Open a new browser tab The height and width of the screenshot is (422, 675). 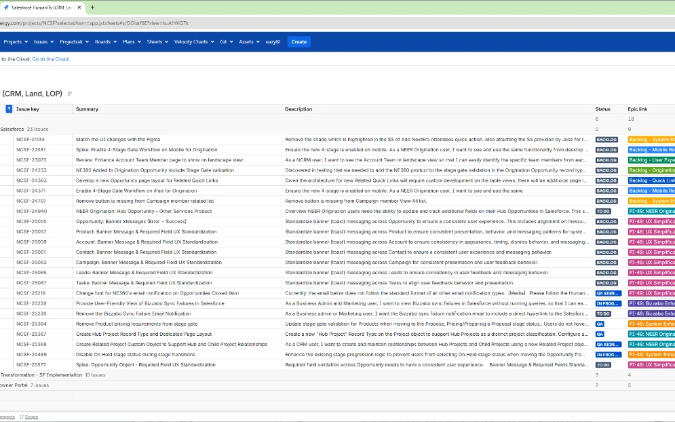point(92,7)
